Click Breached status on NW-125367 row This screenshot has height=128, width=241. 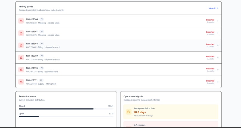click(210, 32)
